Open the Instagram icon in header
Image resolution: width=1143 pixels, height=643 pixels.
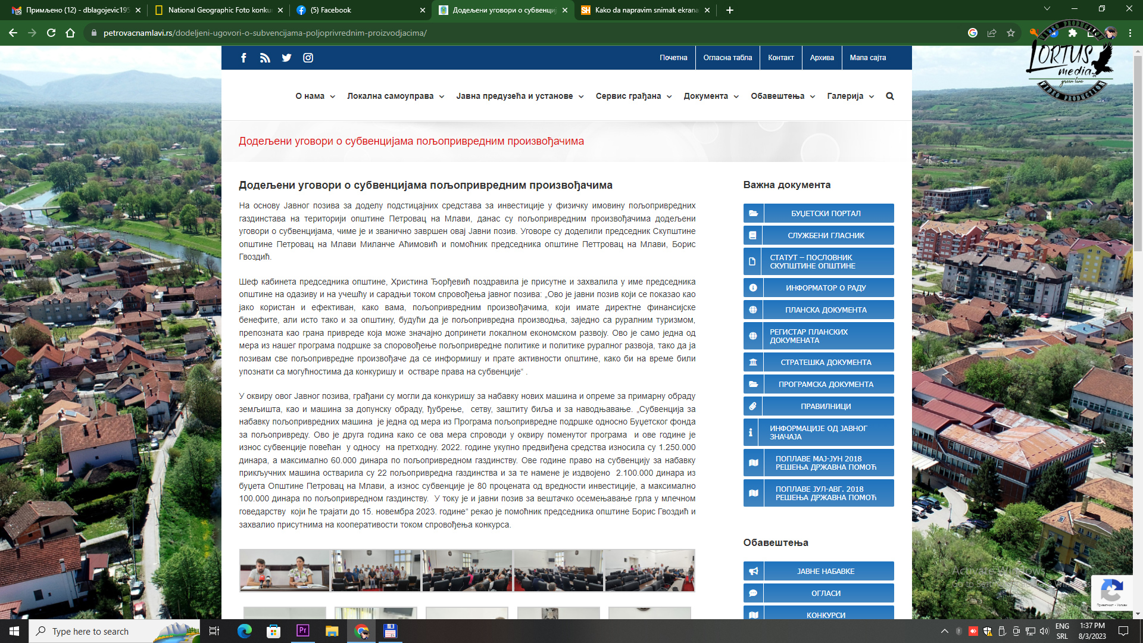pos(308,58)
